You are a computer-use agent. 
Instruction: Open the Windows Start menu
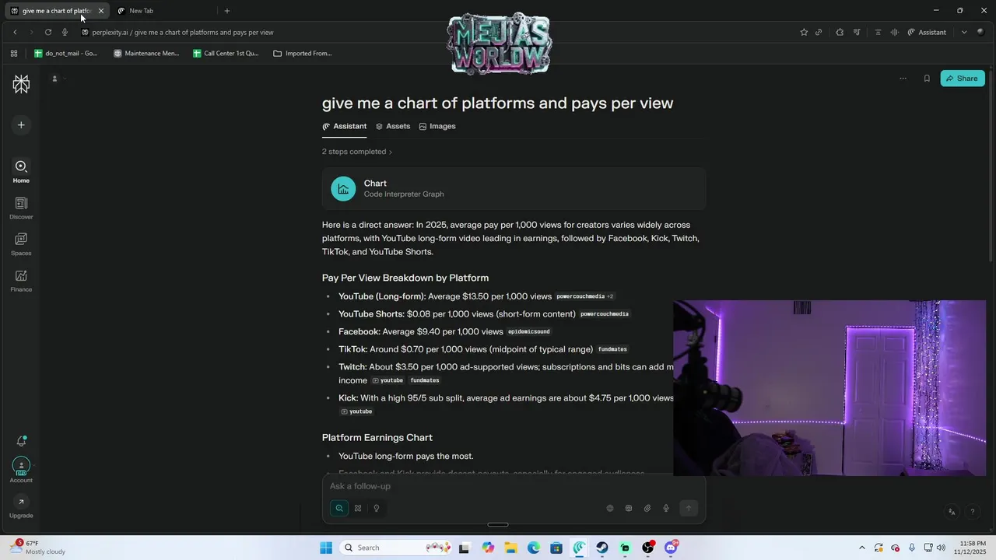click(x=326, y=548)
